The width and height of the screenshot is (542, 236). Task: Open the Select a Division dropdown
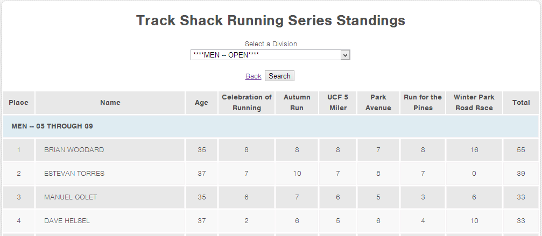click(x=270, y=55)
